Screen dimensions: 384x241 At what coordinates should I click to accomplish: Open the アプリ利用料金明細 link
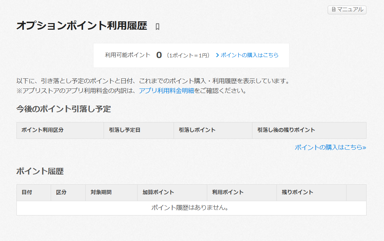[166, 91]
